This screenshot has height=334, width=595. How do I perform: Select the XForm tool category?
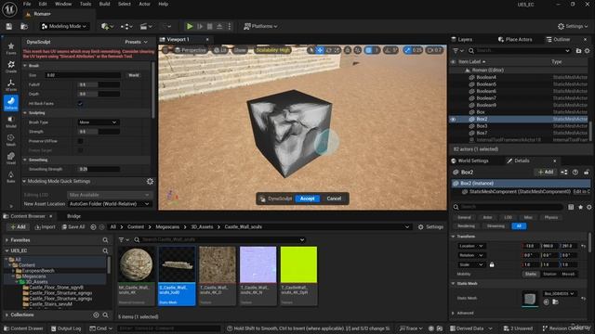pyautogui.click(x=11, y=84)
